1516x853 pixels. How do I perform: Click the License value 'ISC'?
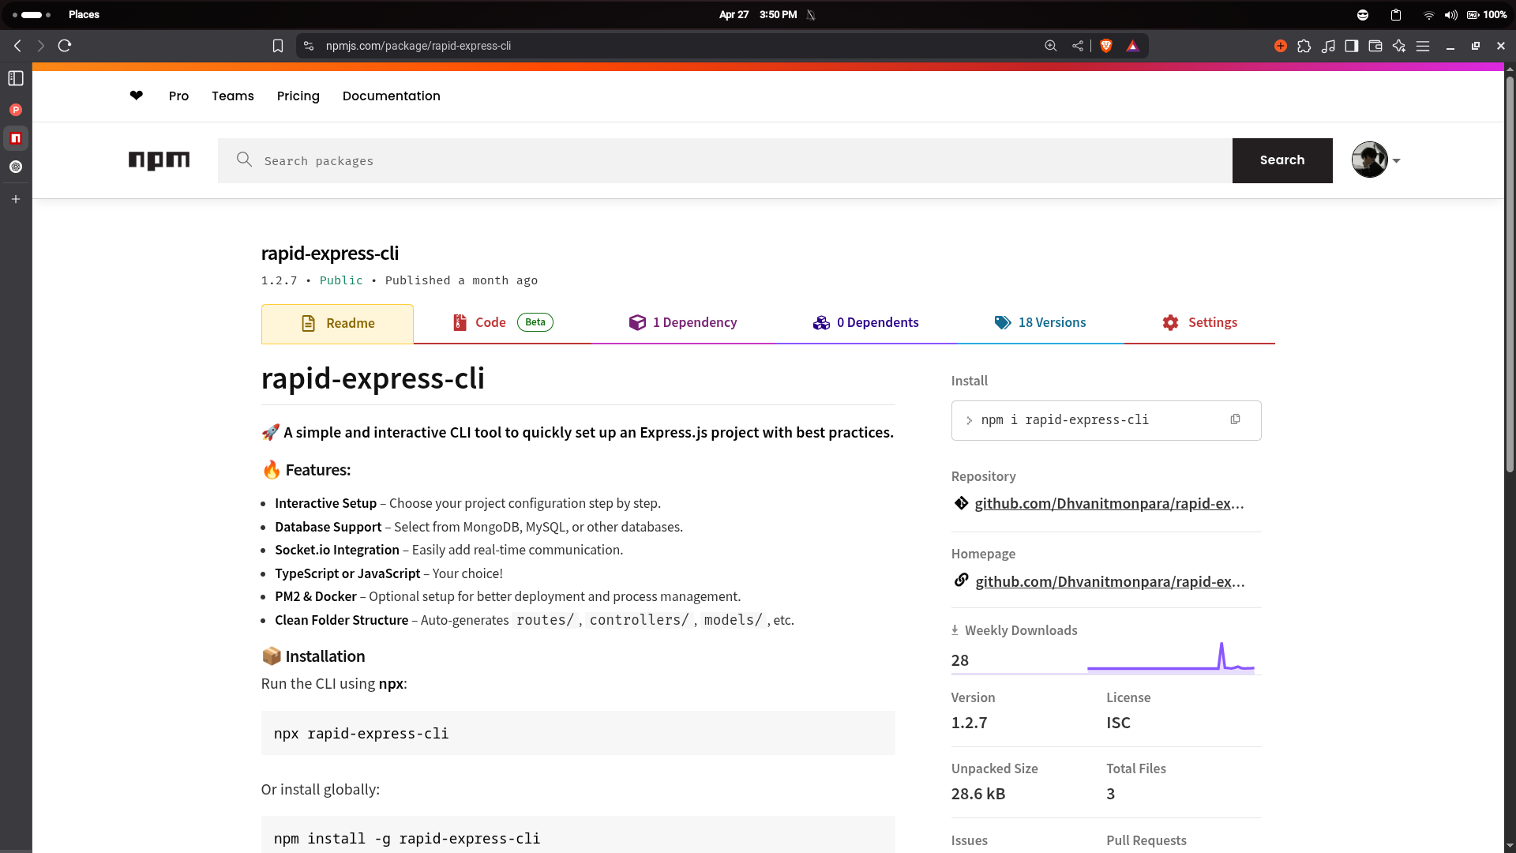[1118, 723]
